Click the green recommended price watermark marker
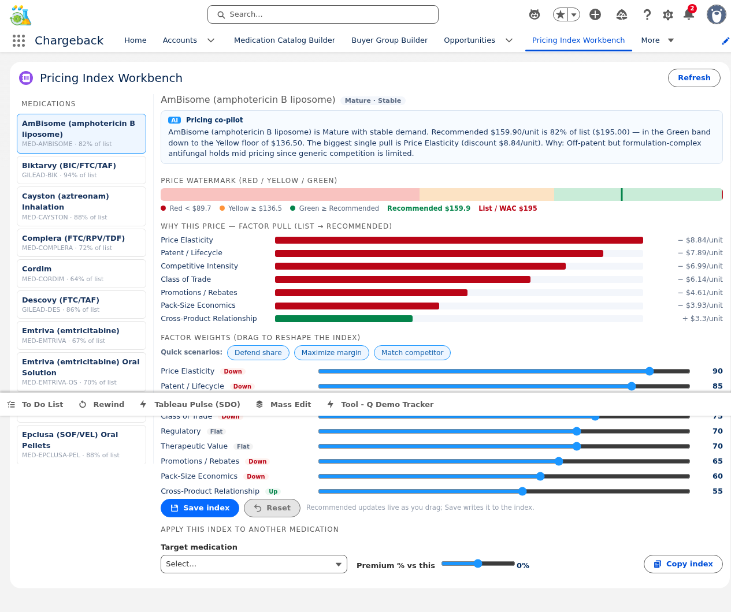The width and height of the screenshot is (731, 612). pos(622,195)
